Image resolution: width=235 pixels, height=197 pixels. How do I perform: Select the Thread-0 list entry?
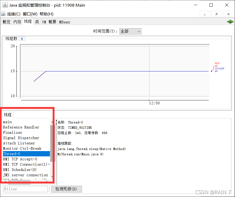[x=26, y=154]
